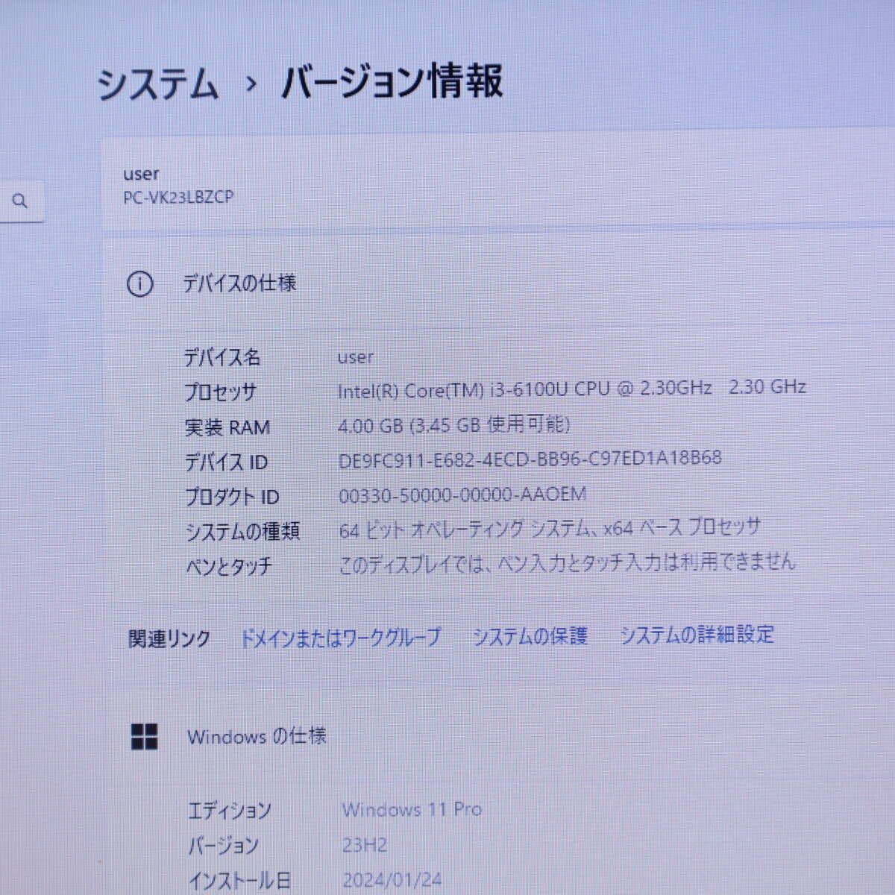
Task: Select the PC-VK23LBZCP model name text
Action: (178, 198)
